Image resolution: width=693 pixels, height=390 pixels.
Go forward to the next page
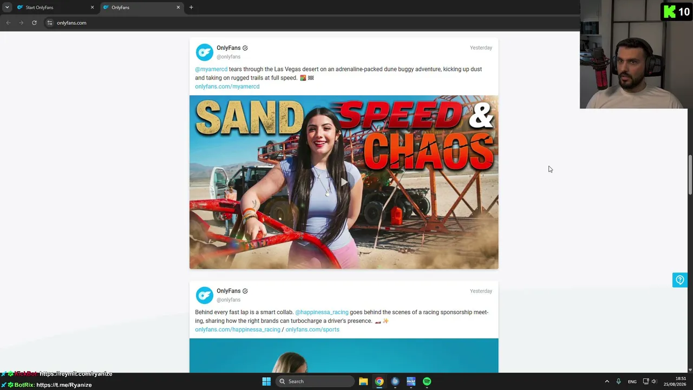point(21,23)
